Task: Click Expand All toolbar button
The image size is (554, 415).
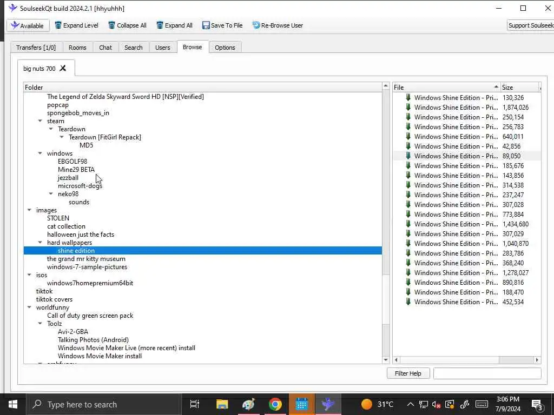Action: [x=175, y=25]
